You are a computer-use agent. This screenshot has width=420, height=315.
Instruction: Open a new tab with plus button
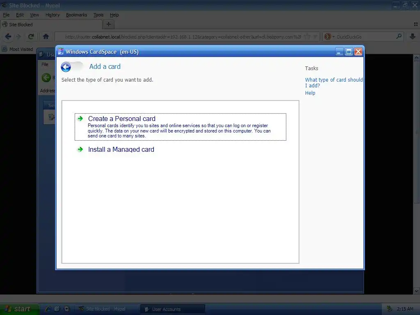coord(108,24)
